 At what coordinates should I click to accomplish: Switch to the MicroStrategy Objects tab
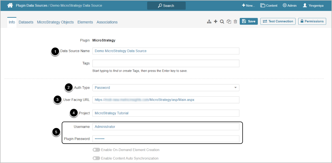coord(55,22)
